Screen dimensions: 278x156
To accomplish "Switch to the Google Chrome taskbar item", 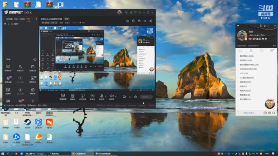I will coord(36,154).
